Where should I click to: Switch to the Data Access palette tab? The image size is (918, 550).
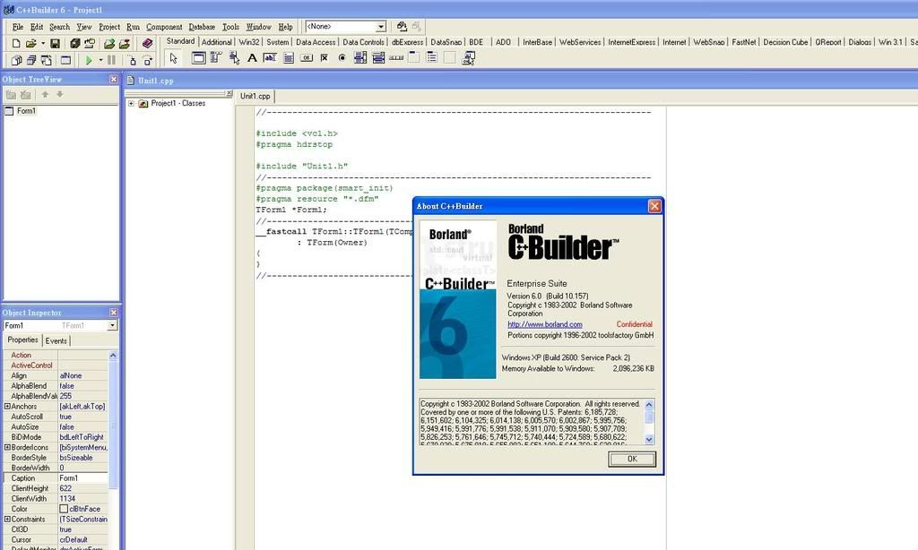(316, 42)
